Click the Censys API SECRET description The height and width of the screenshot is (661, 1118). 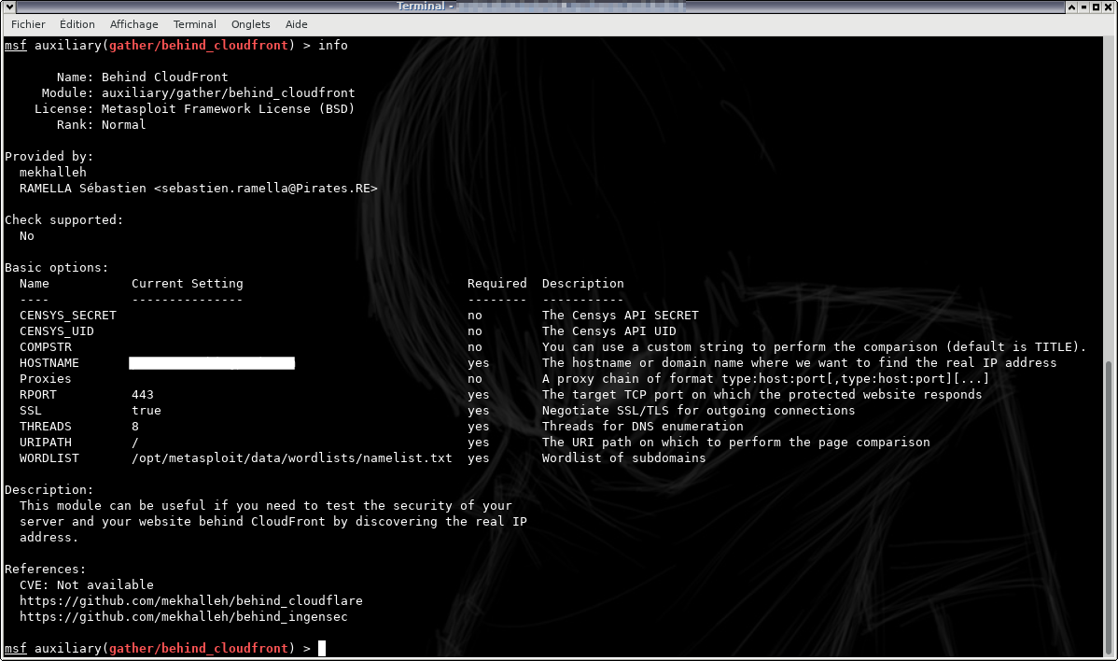pos(621,316)
